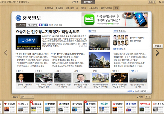Click the 충북일보 logo icon
The width and height of the screenshot is (164, 114).
tap(18, 18)
